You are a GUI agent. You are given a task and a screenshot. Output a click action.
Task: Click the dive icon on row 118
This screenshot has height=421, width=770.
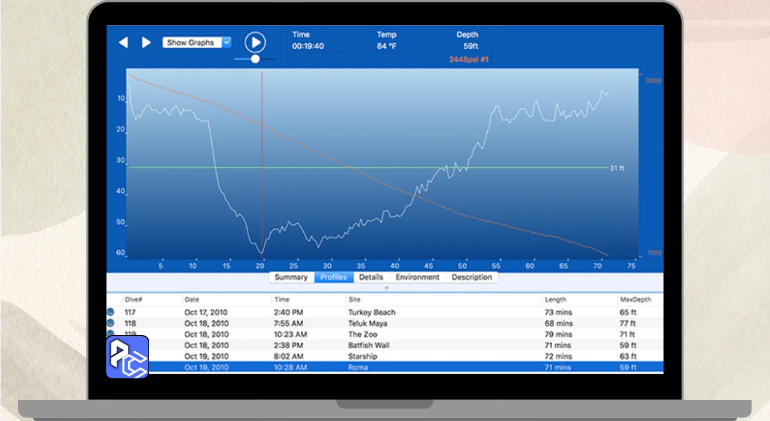coord(110,323)
